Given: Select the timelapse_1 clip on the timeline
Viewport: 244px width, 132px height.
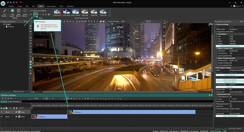Looking at the screenshot, I should click(x=49, y=117).
